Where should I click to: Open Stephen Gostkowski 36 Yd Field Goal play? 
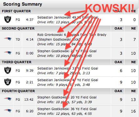(67, 109)
